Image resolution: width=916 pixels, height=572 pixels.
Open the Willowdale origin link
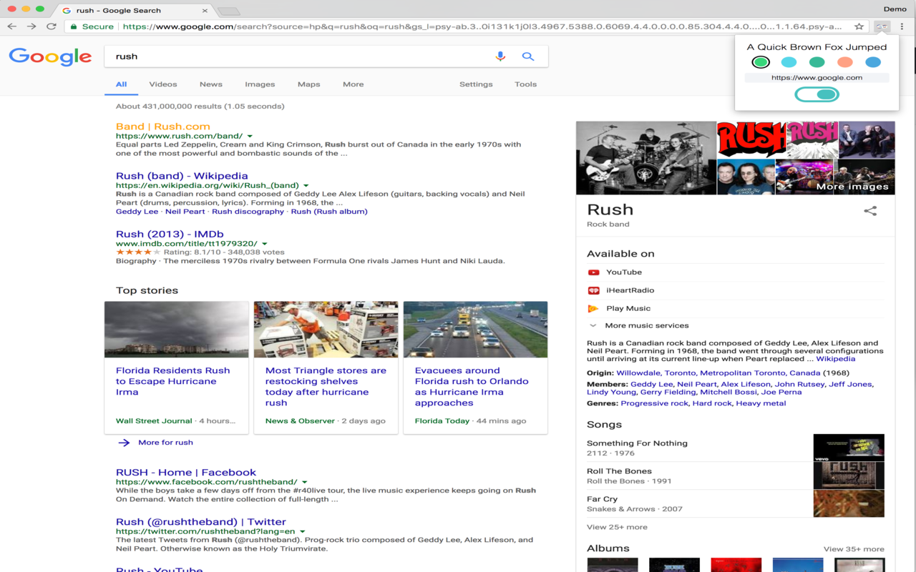click(638, 373)
